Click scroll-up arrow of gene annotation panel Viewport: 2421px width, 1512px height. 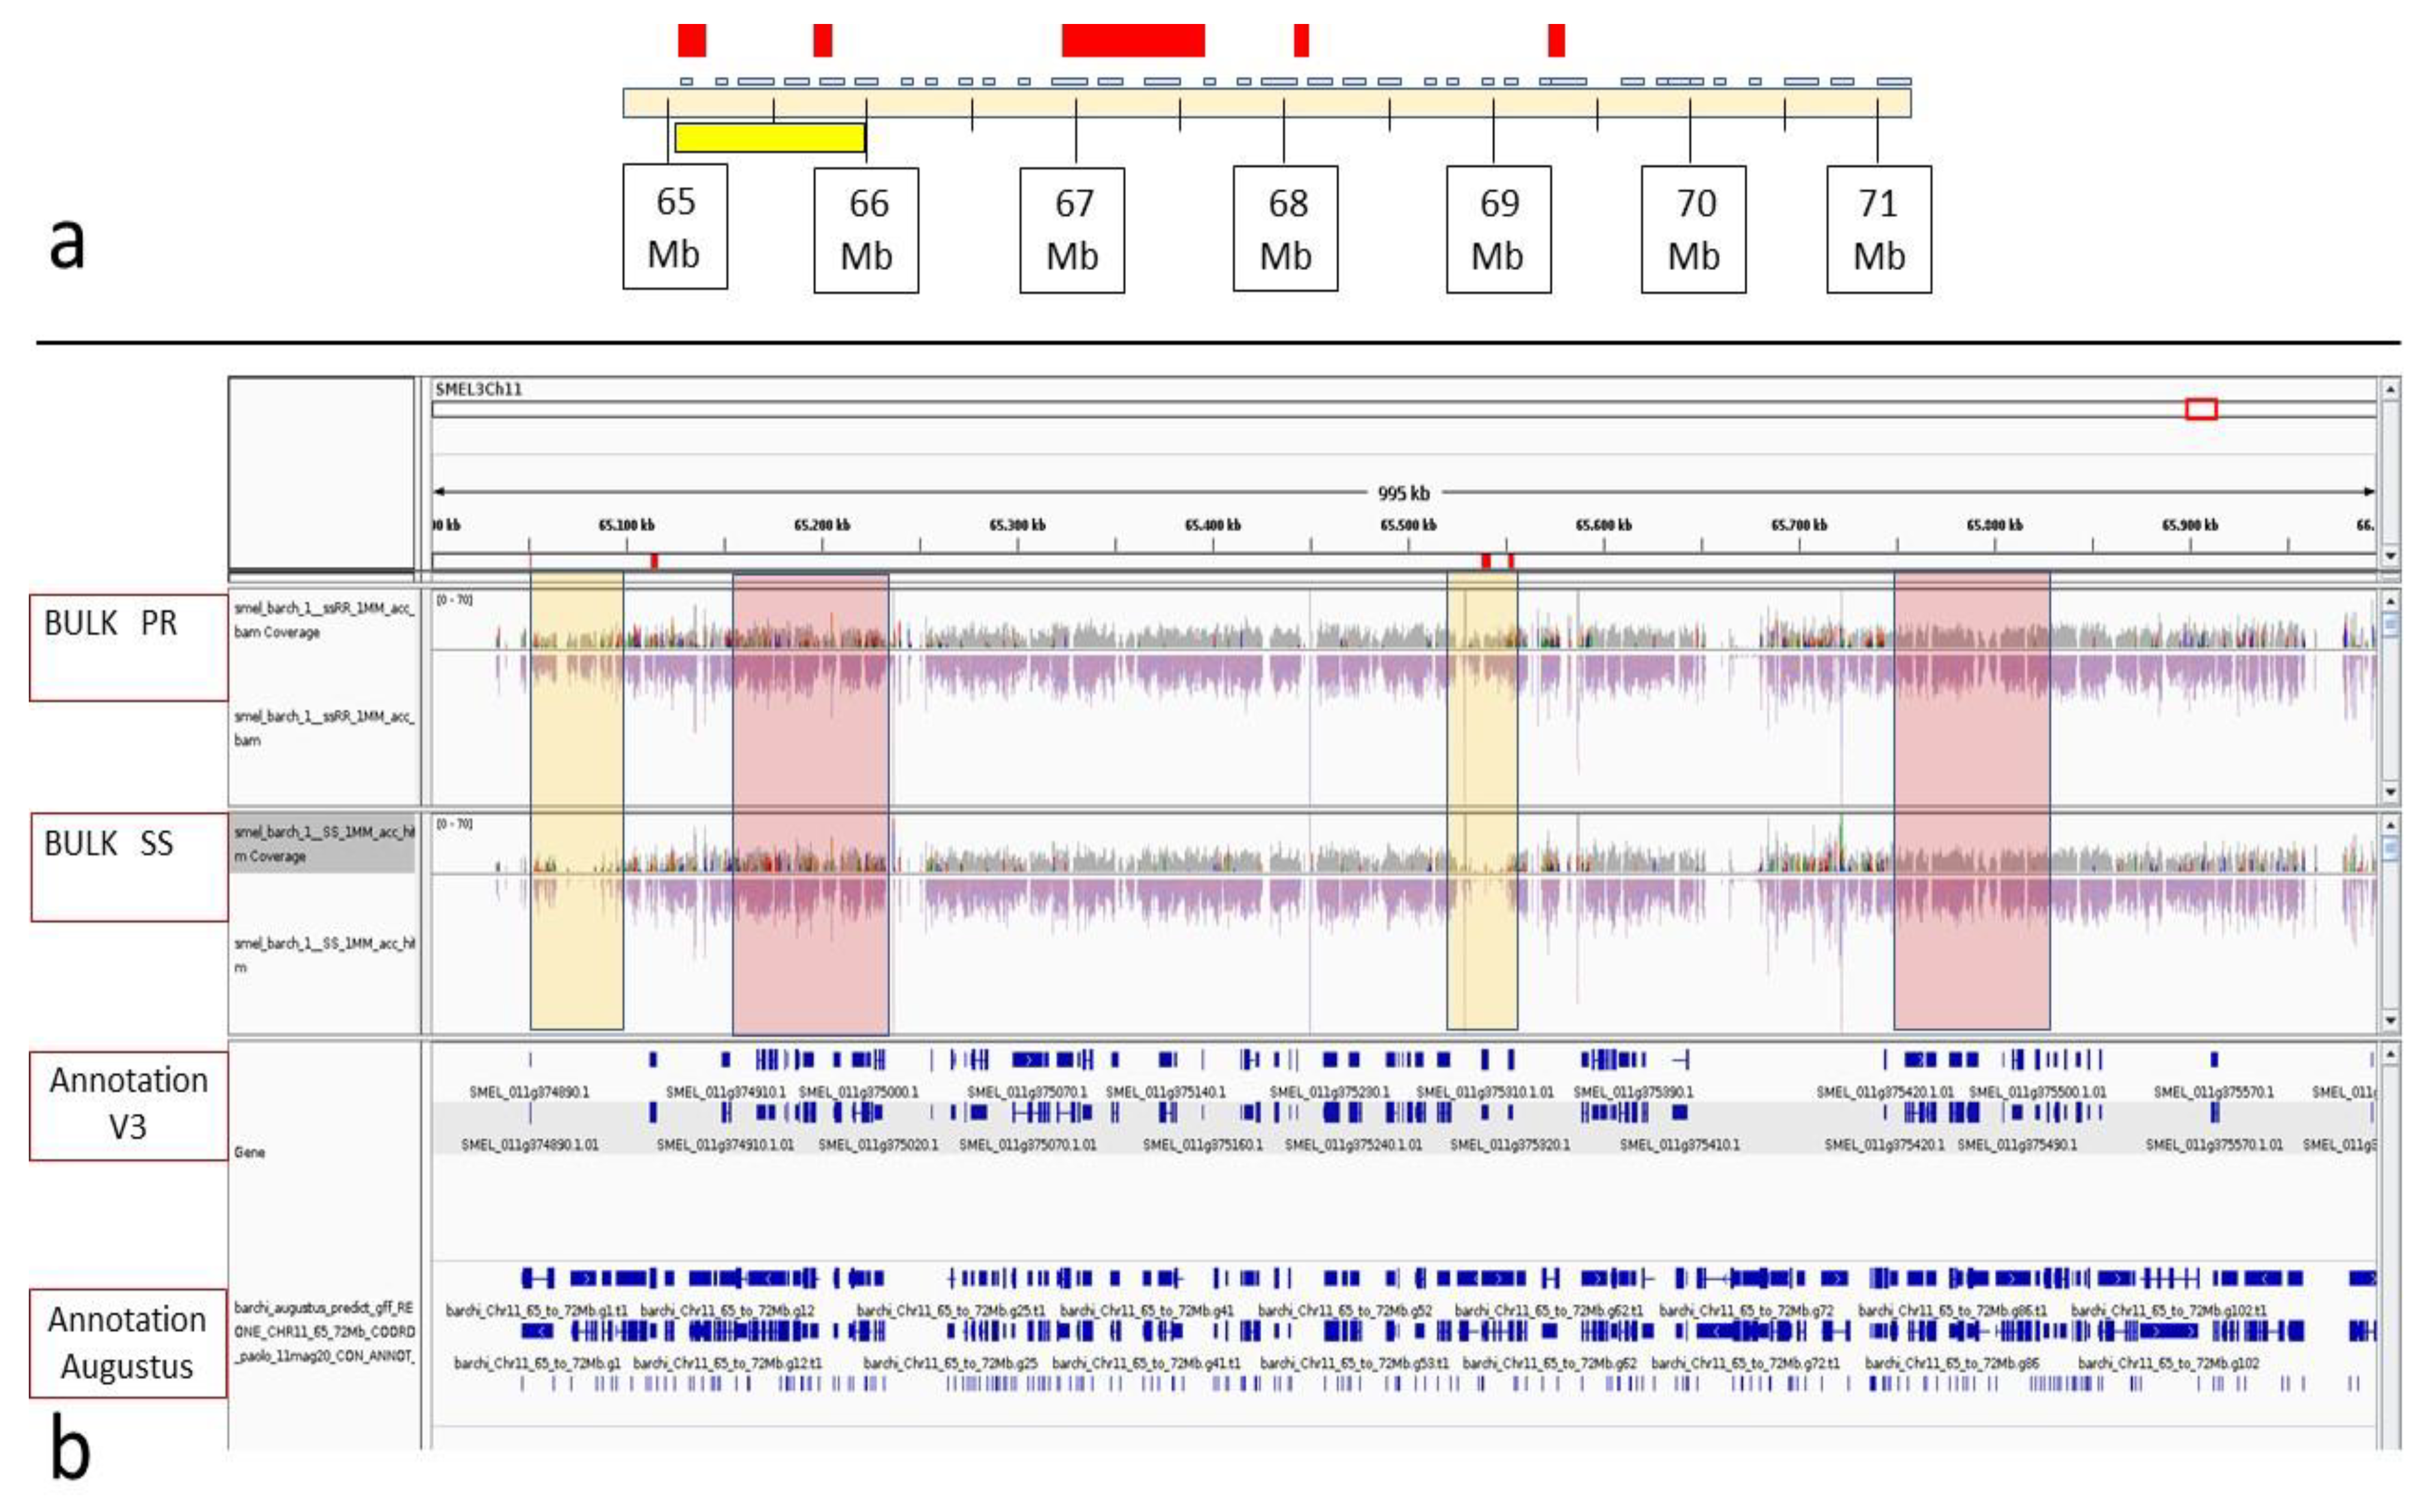[x=2390, y=1055]
